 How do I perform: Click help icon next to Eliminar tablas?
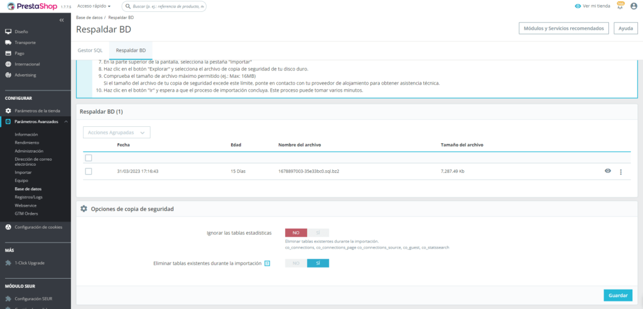point(267,263)
